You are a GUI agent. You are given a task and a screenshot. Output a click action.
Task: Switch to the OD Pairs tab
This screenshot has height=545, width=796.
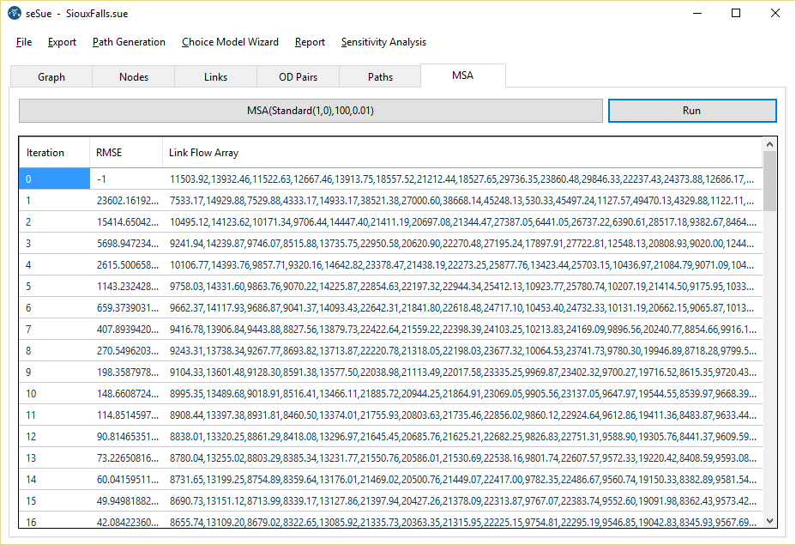pyautogui.click(x=298, y=76)
